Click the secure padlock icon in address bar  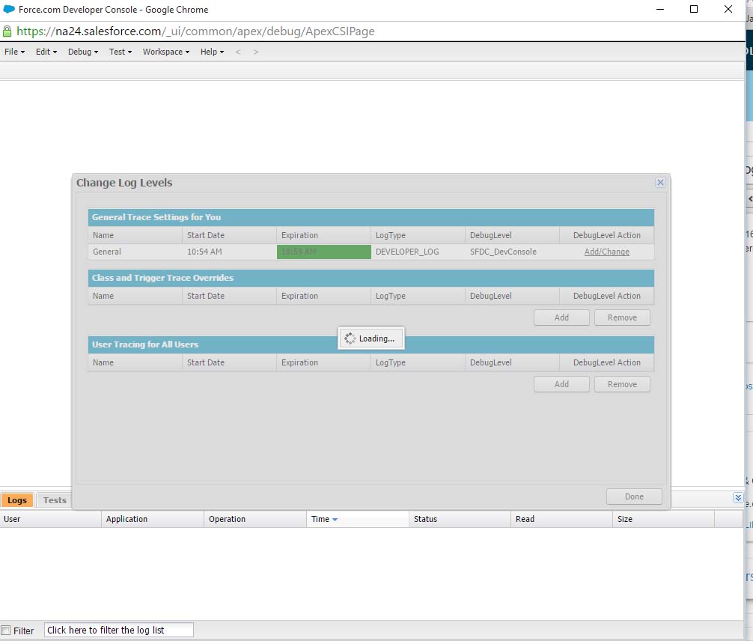(7, 31)
